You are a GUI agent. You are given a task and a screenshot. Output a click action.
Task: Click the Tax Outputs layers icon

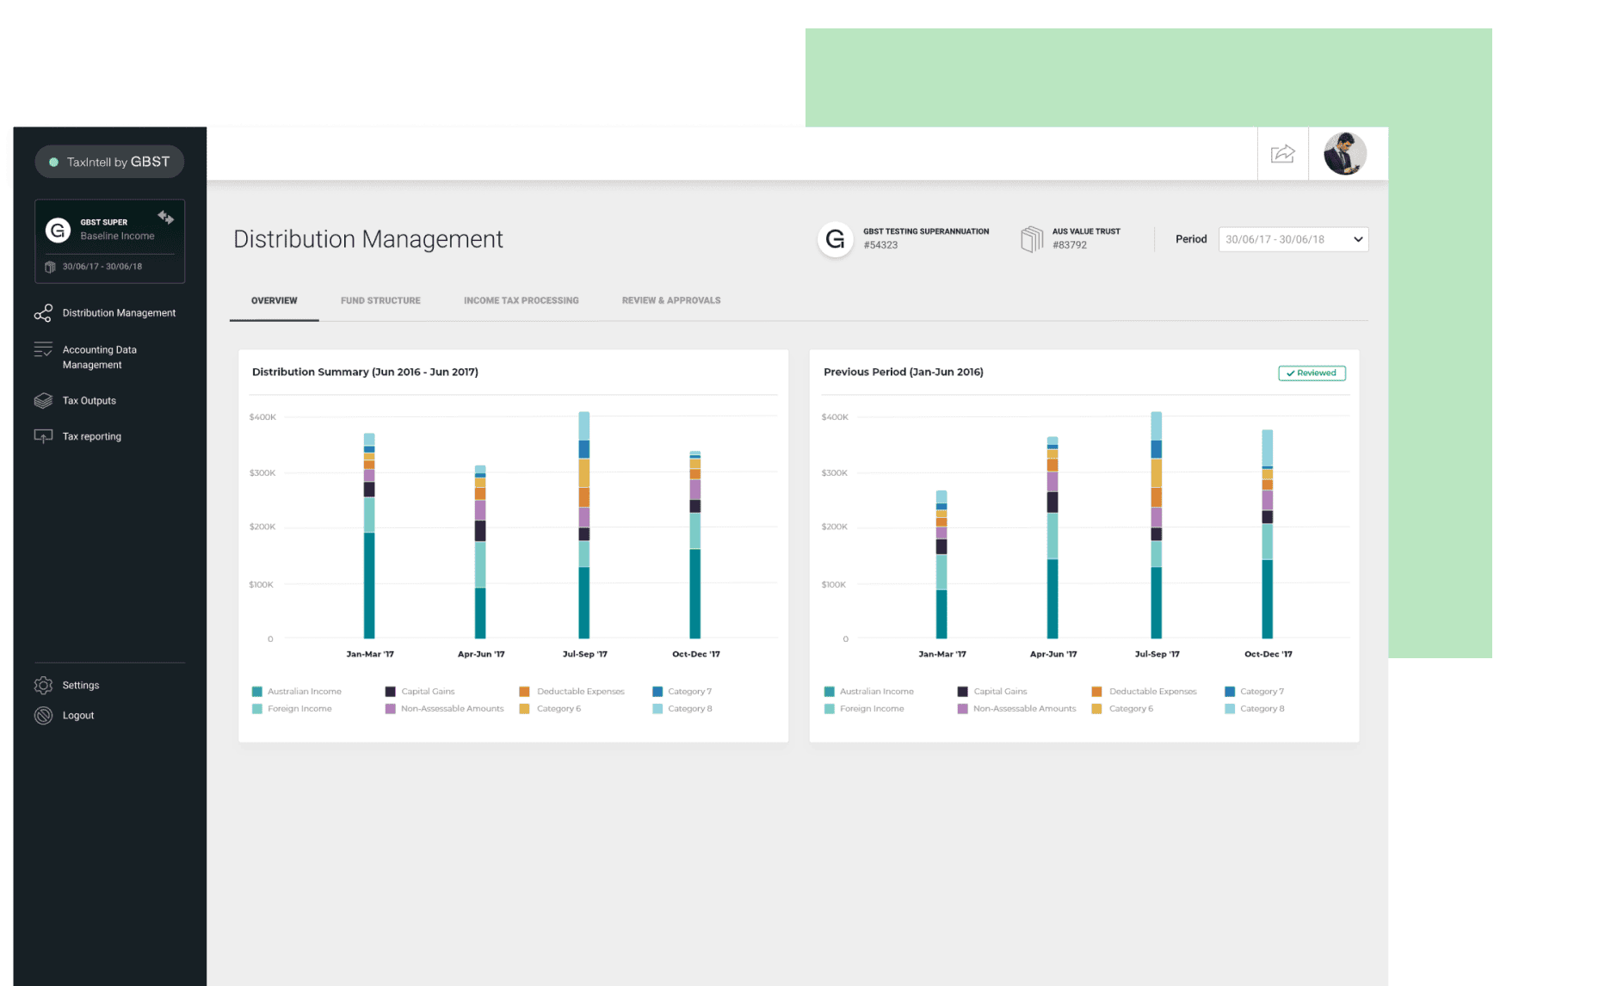(43, 401)
